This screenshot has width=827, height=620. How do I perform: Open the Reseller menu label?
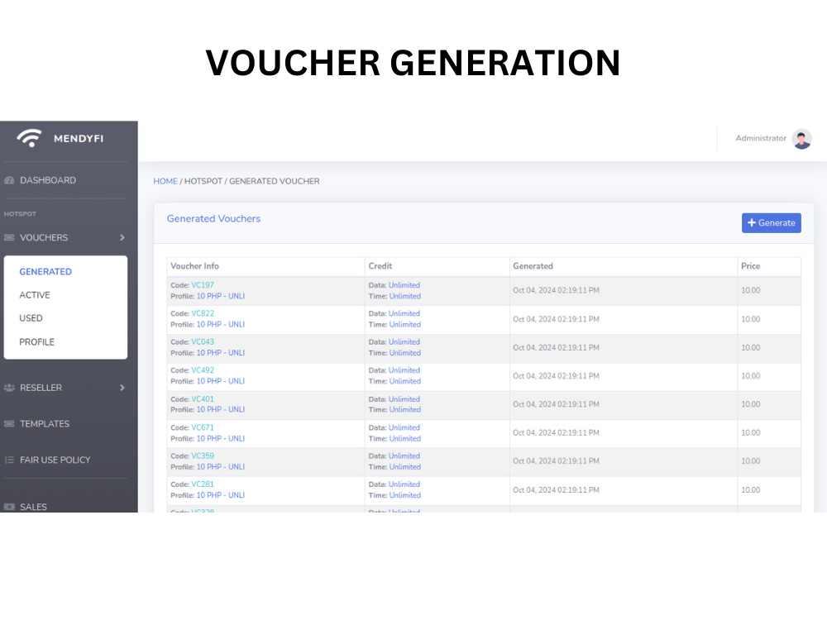[x=41, y=388]
